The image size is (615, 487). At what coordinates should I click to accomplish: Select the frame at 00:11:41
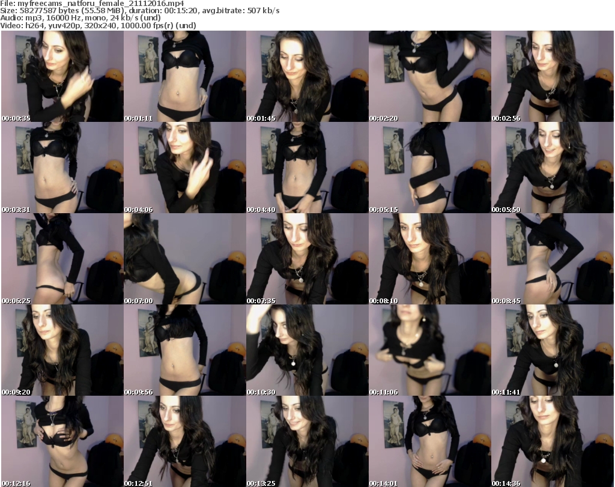(553, 350)
